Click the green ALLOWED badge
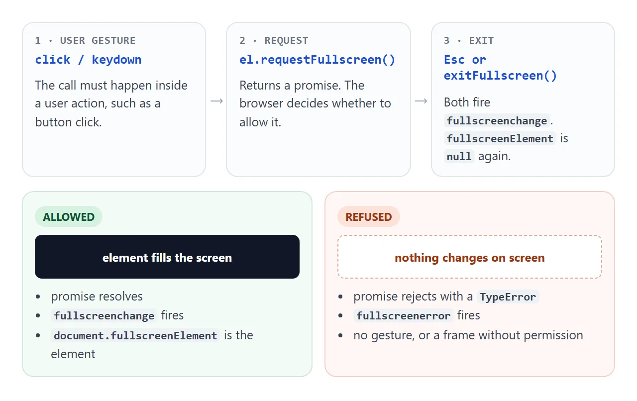Screen dimensions: 637x401 [69, 217]
